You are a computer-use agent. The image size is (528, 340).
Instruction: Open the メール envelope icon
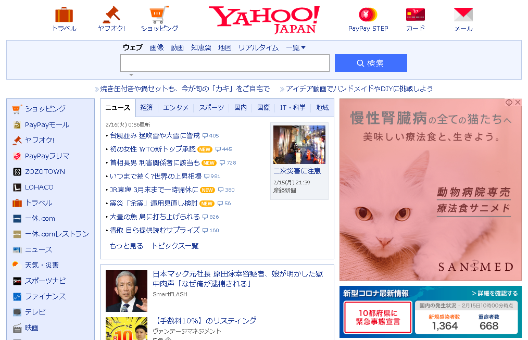pos(463,15)
